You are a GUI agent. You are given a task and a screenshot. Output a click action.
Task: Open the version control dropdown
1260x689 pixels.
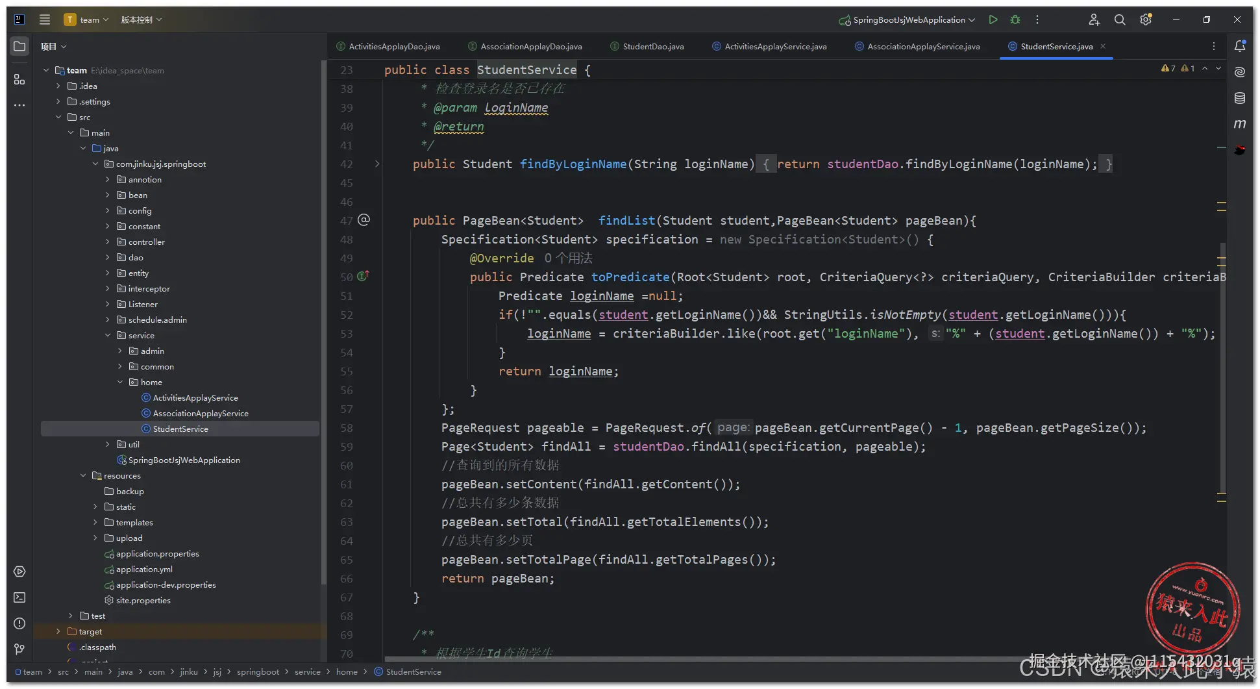coord(141,19)
